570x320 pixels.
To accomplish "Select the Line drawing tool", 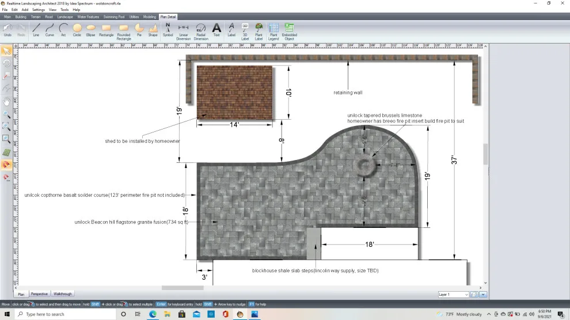I will click(36, 30).
